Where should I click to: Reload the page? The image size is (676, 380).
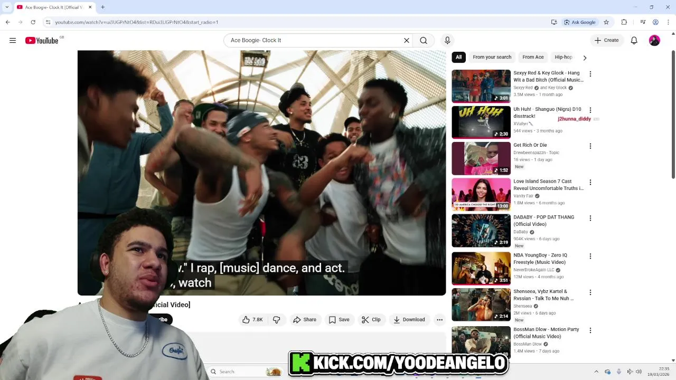coord(33,22)
